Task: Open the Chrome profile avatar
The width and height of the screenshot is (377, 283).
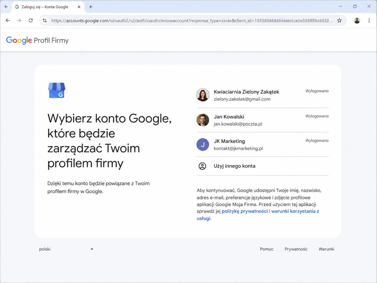Action: tap(357, 20)
